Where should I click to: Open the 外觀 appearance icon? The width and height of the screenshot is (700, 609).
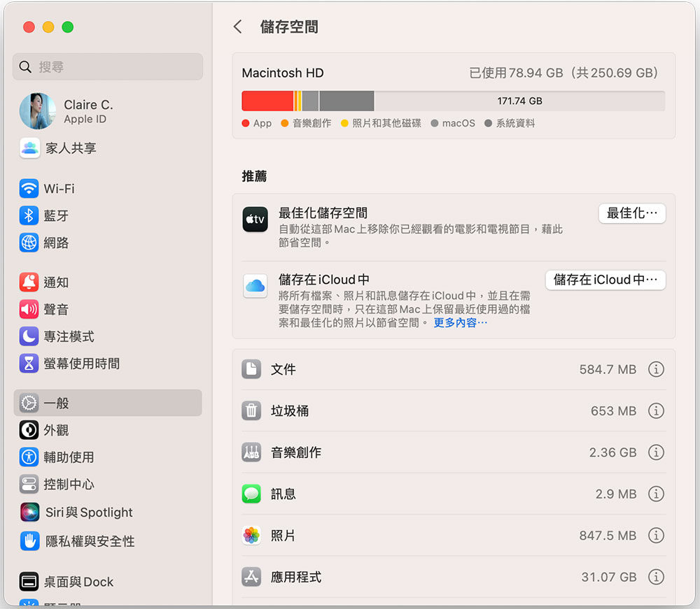[29, 430]
